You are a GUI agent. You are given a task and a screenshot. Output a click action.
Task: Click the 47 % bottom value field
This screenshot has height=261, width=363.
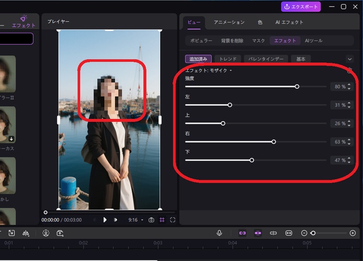tap(340, 160)
